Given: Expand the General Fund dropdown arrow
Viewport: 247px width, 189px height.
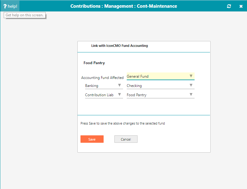Looking at the screenshot, I should pos(191,76).
